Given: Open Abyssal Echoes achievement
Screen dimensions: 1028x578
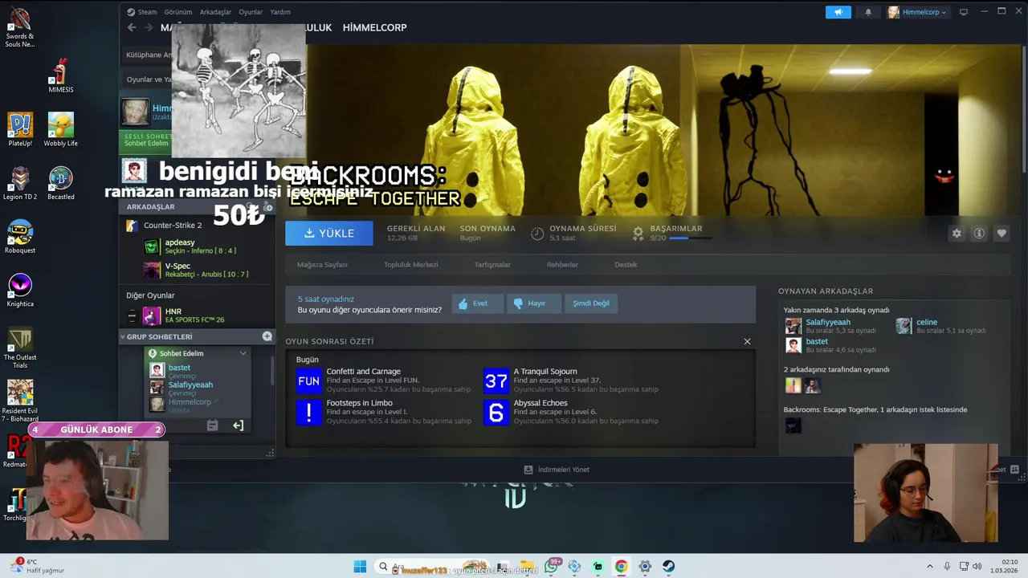Looking at the screenshot, I should (571, 412).
